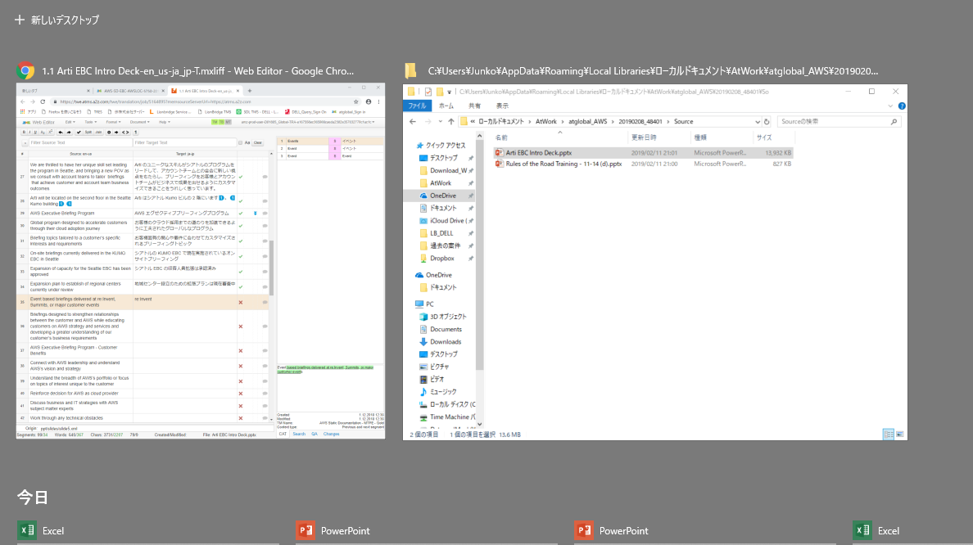Toggle the Aa case-sensitive filter checkbox
Image resolution: width=973 pixels, height=545 pixels.
pos(247,142)
